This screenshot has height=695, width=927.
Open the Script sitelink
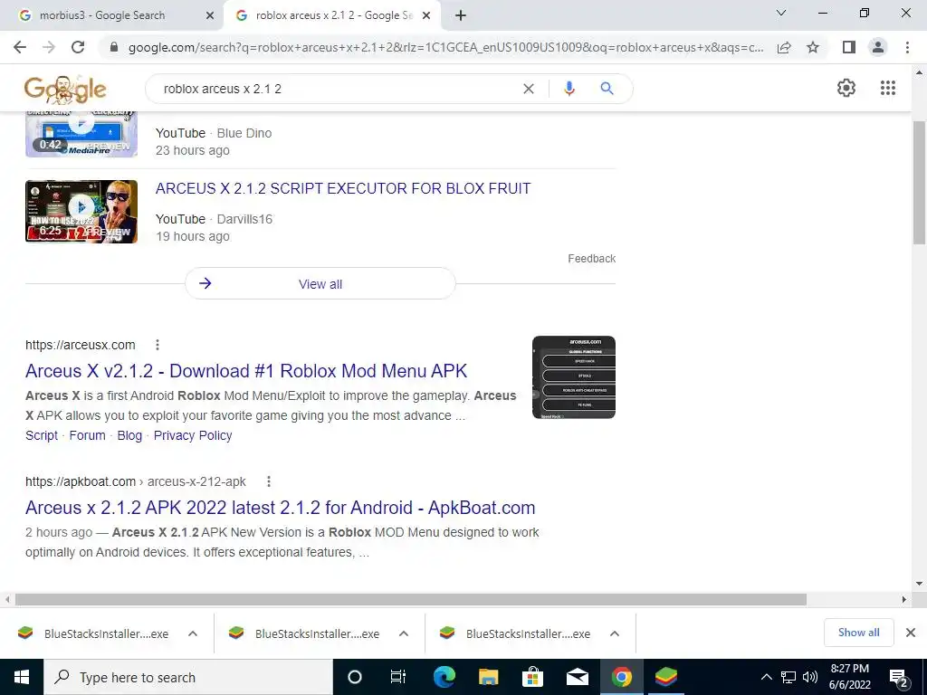point(42,435)
